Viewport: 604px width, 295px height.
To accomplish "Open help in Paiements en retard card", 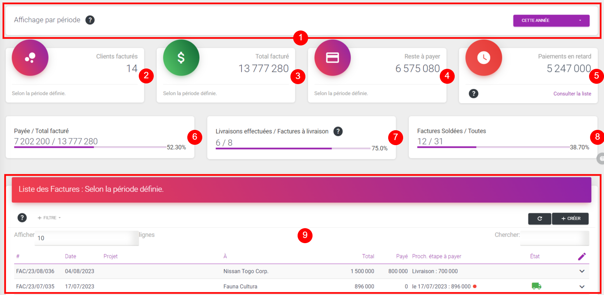I will pyautogui.click(x=474, y=94).
